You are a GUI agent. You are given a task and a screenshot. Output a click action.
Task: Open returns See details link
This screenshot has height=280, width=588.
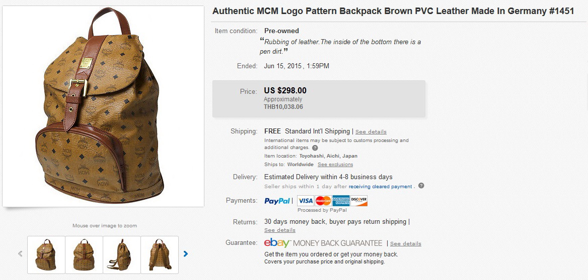point(280,230)
